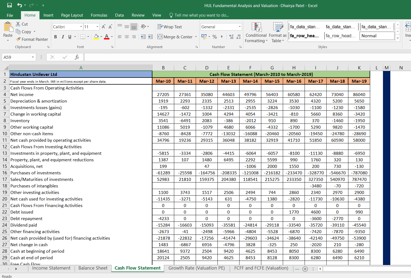Open the Data ribbon tab

[119, 15]
